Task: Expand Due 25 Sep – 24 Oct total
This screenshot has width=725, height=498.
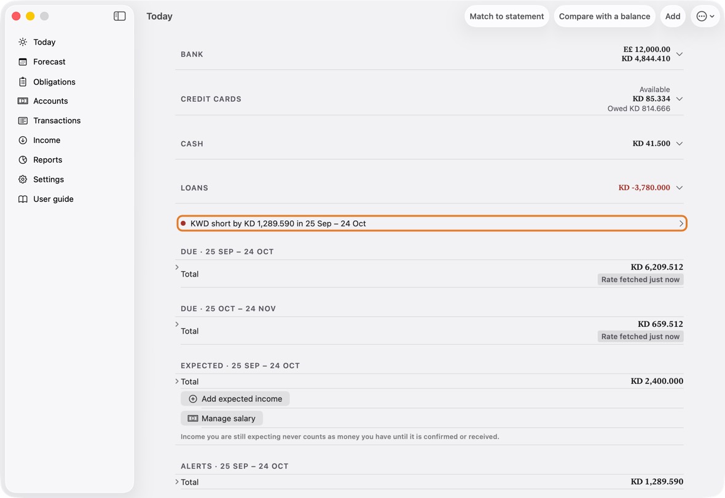Action: point(177,267)
